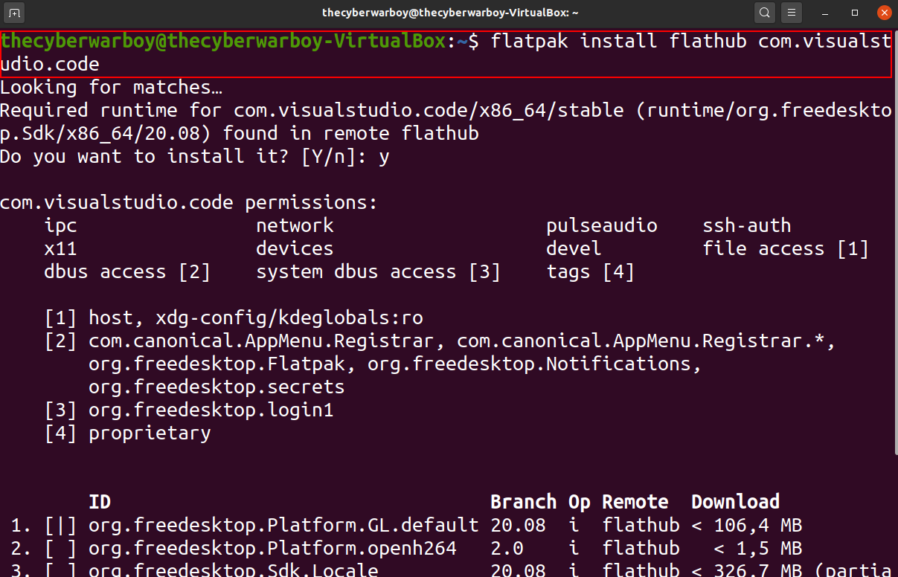Click the Branch column header
The image size is (898, 577).
(x=523, y=502)
